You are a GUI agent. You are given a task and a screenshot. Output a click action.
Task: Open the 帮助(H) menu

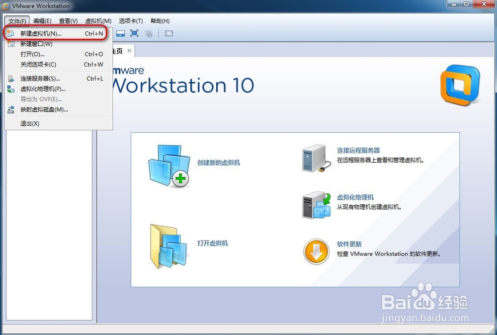point(160,21)
